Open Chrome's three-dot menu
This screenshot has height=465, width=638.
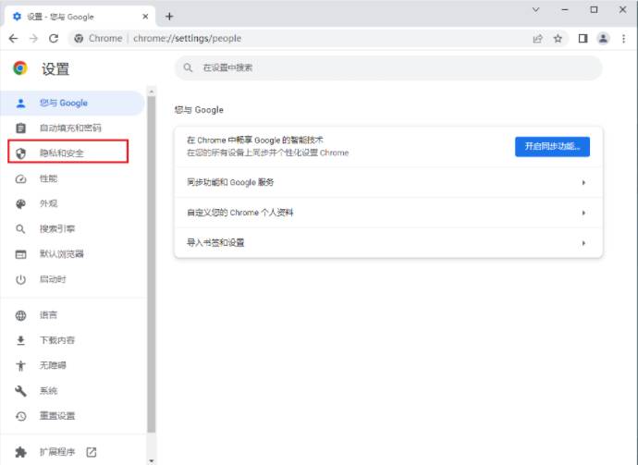(624, 38)
